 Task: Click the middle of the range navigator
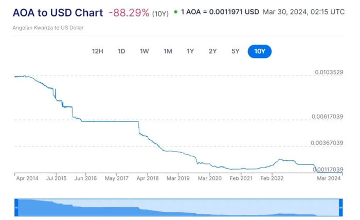coord(178,207)
